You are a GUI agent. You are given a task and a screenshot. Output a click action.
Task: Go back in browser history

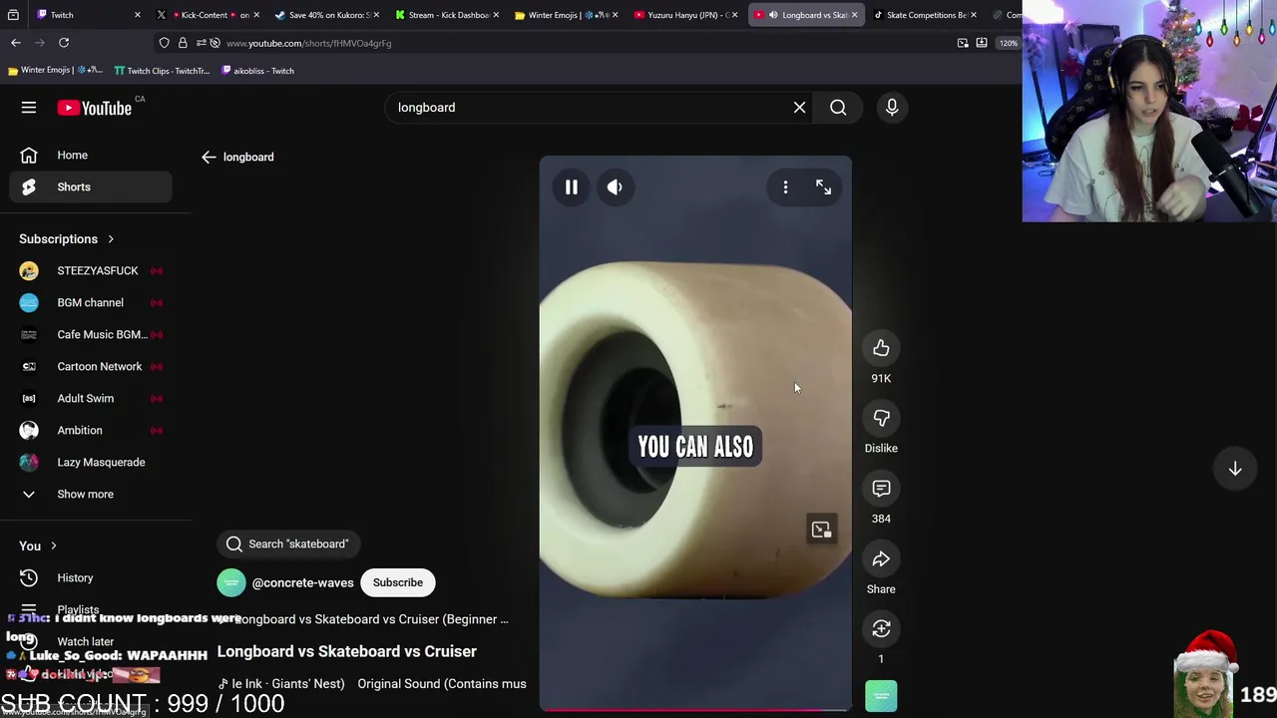coord(16,43)
